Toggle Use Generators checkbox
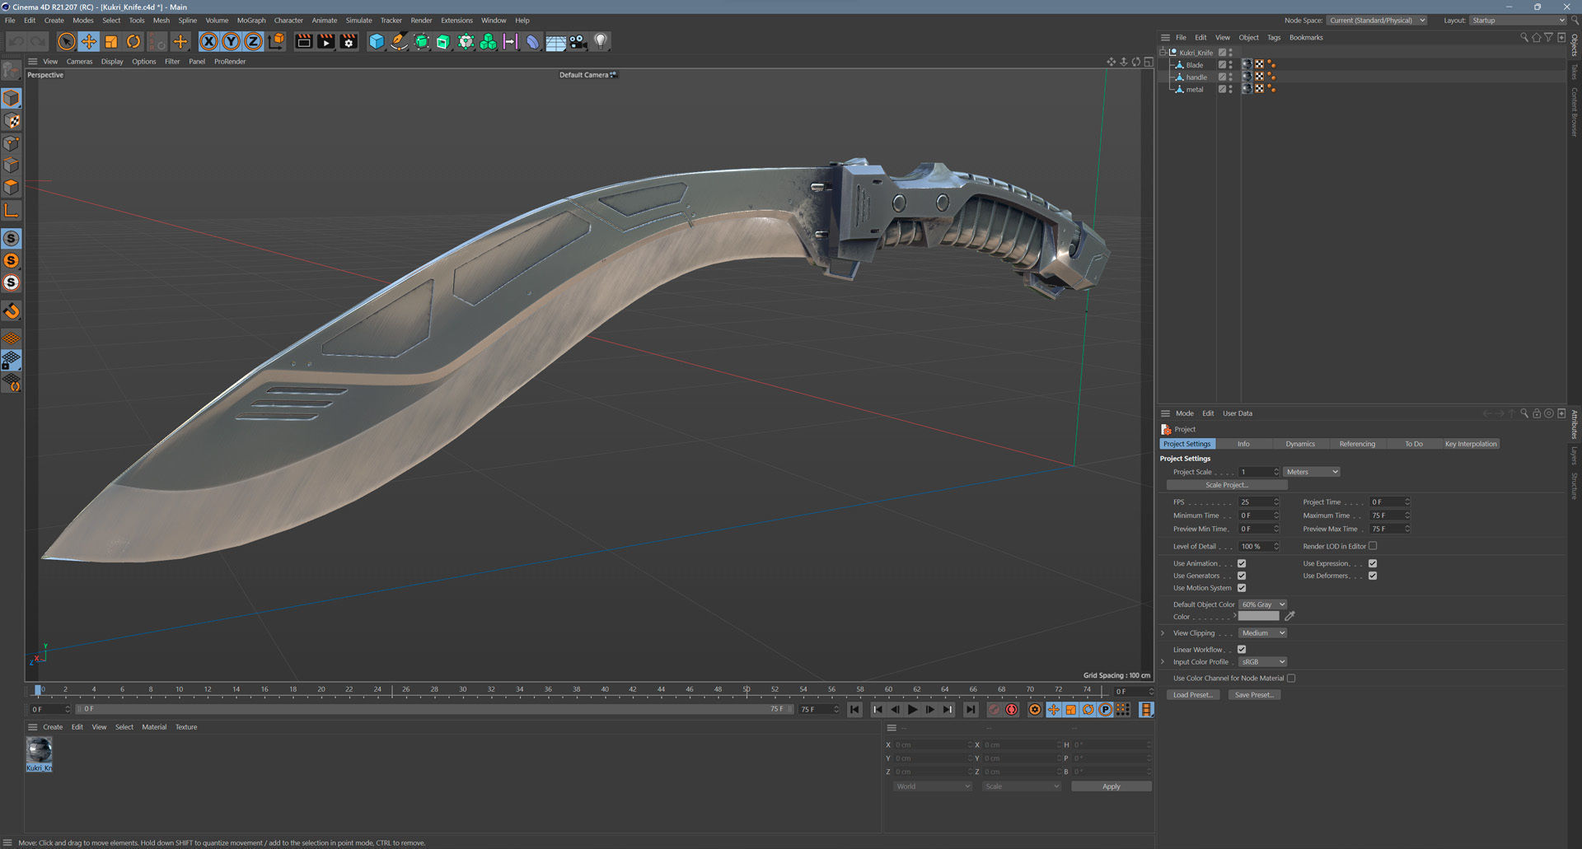The height and width of the screenshot is (849, 1582). click(x=1242, y=576)
